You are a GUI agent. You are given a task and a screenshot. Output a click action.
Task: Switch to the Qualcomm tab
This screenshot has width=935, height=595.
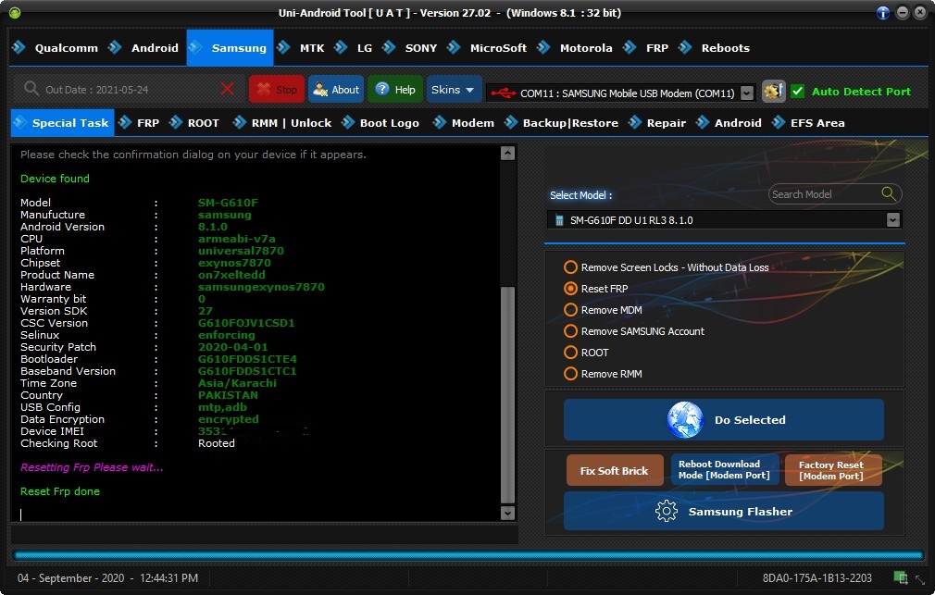(59, 48)
